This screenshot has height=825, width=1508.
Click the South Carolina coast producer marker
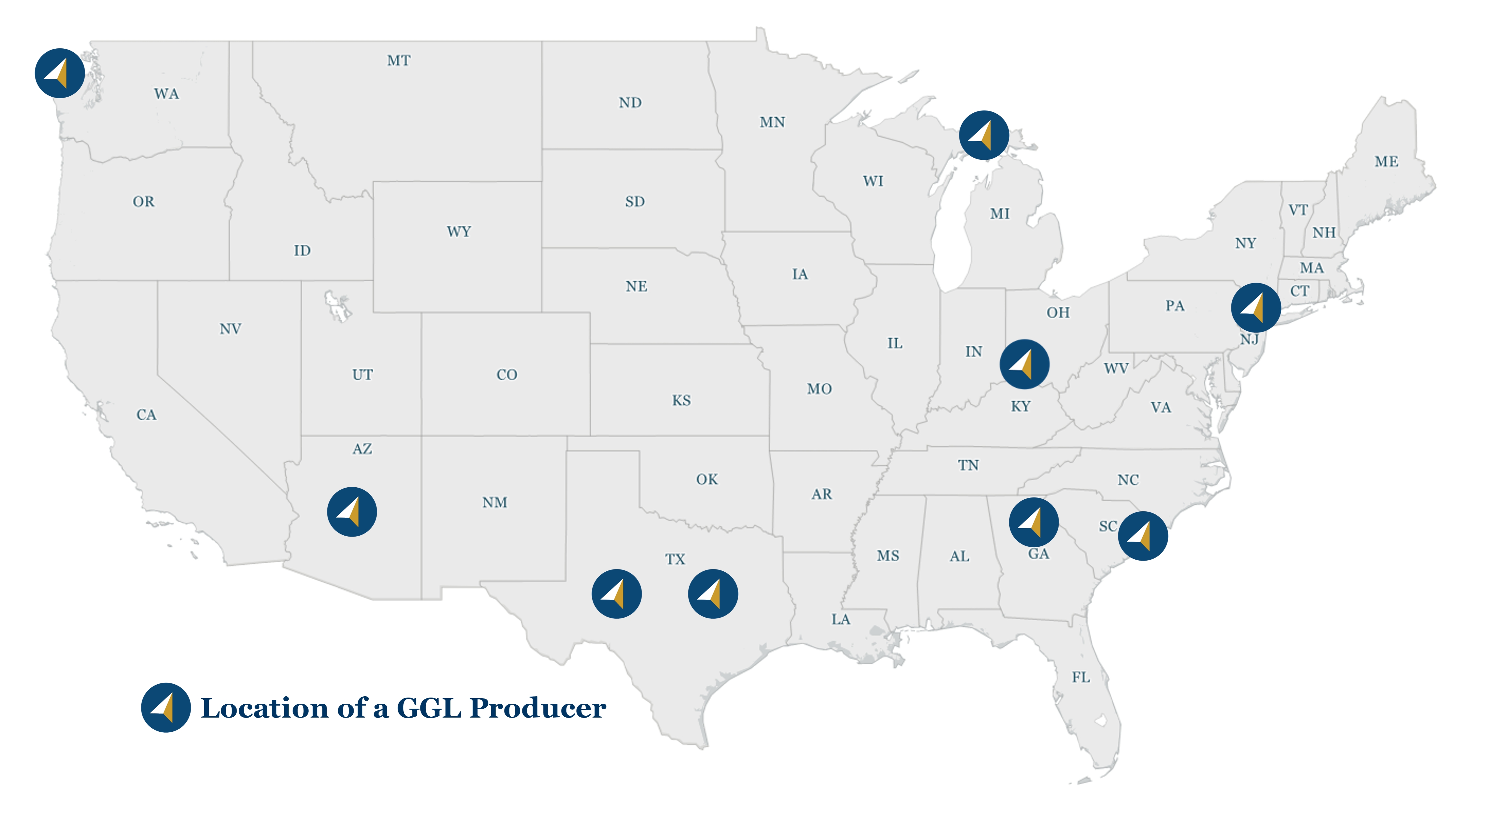click(1143, 536)
